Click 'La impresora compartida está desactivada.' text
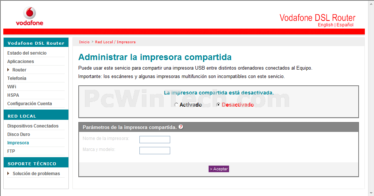This screenshot has width=374, height=196. click(x=219, y=93)
